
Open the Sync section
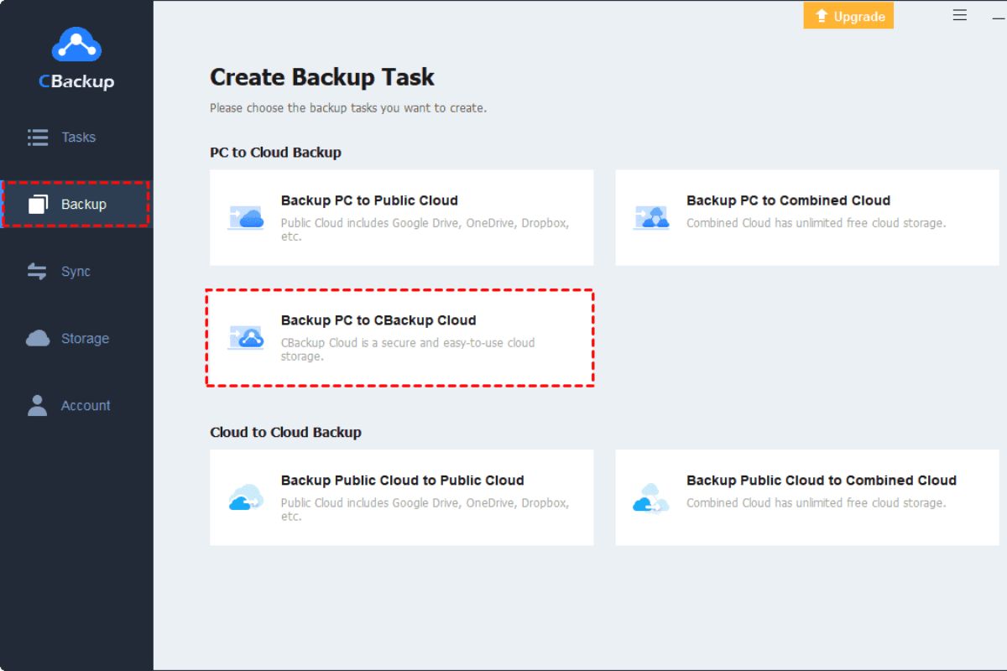coord(76,272)
